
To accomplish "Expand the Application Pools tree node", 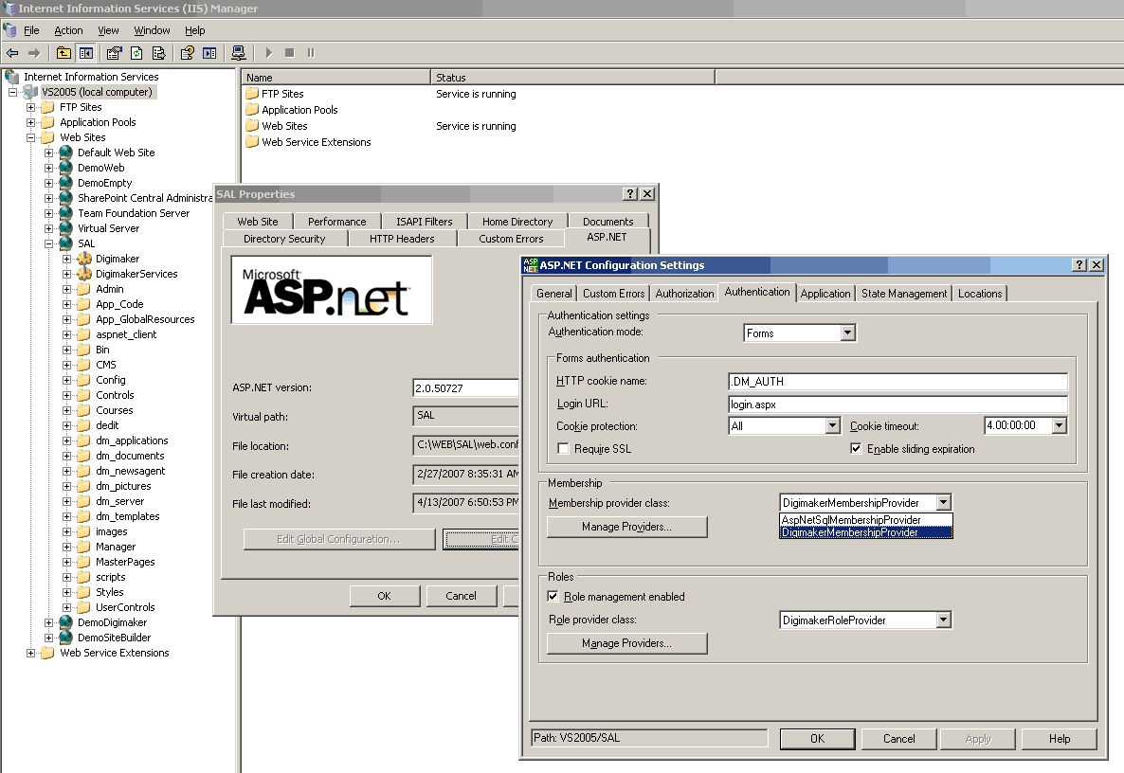I will pos(31,122).
